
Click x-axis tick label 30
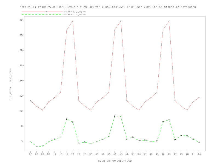91,154
